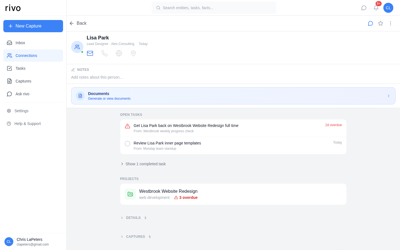
Task: Expand 'Show 1 completed task'
Action: tap(146, 164)
